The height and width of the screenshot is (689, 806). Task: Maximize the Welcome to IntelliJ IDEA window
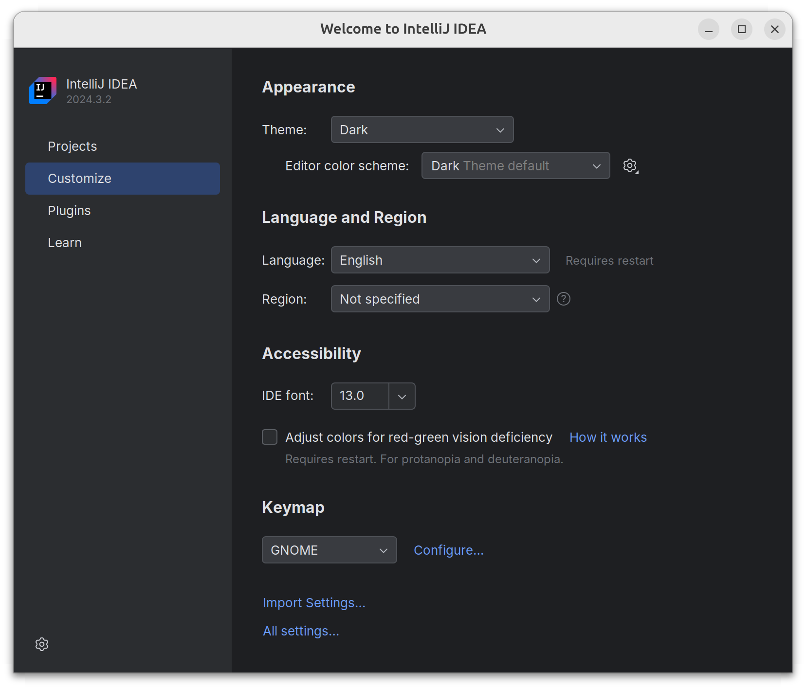point(741,29)
